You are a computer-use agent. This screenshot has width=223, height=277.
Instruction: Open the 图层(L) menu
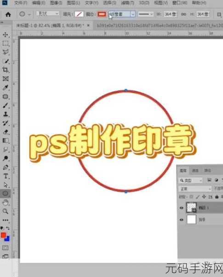coord(74,3)
